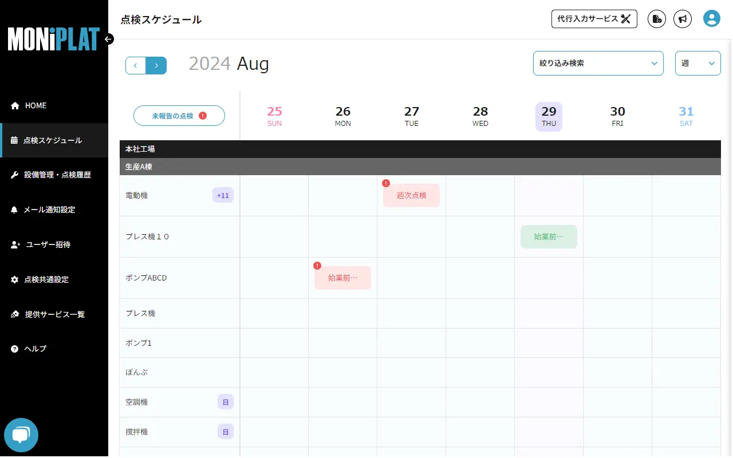Open the 点検スケジュール calendar icon in sidebar
Viewport: 733px width, 458px height.
coord(15,140)
